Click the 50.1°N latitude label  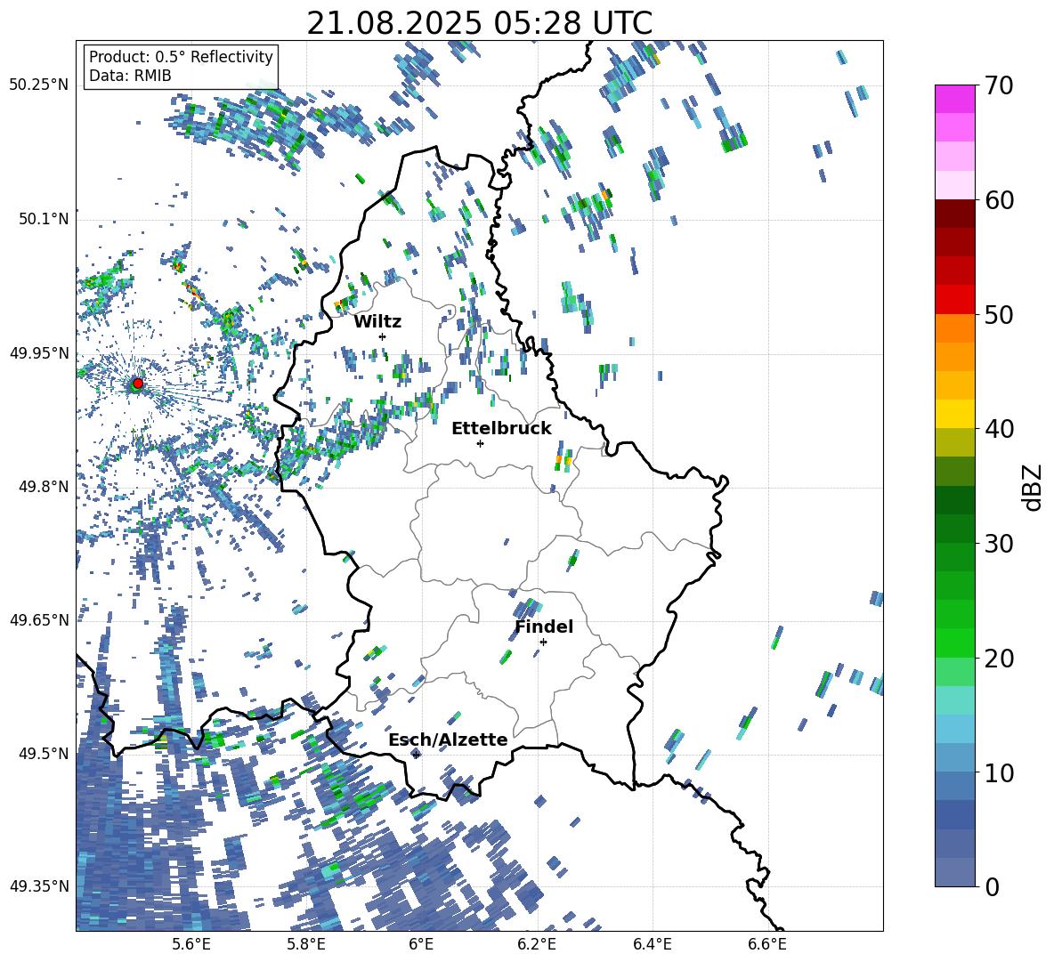click(43, 219)
